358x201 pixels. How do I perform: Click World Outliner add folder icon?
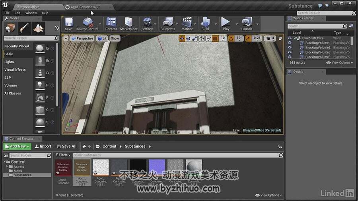(x=351, y=26)
